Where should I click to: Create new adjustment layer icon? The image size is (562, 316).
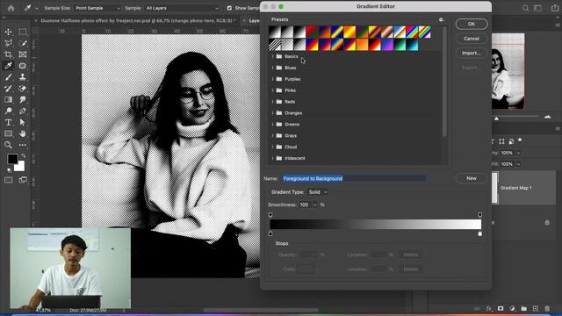pyautogui.click(x=512, y=308)
